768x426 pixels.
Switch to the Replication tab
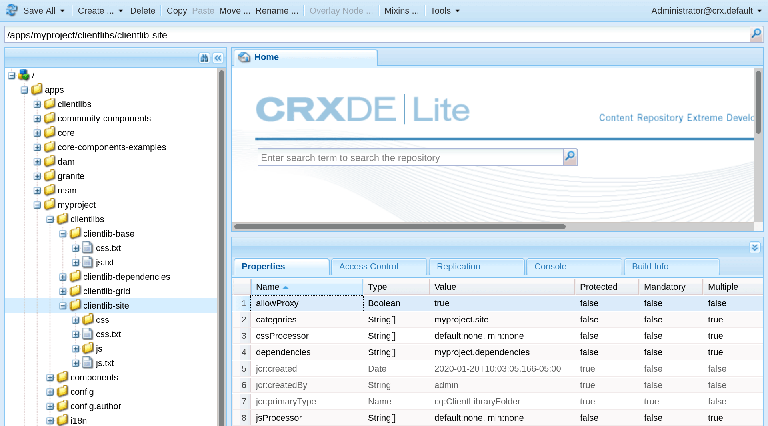(x=476, y=267)
